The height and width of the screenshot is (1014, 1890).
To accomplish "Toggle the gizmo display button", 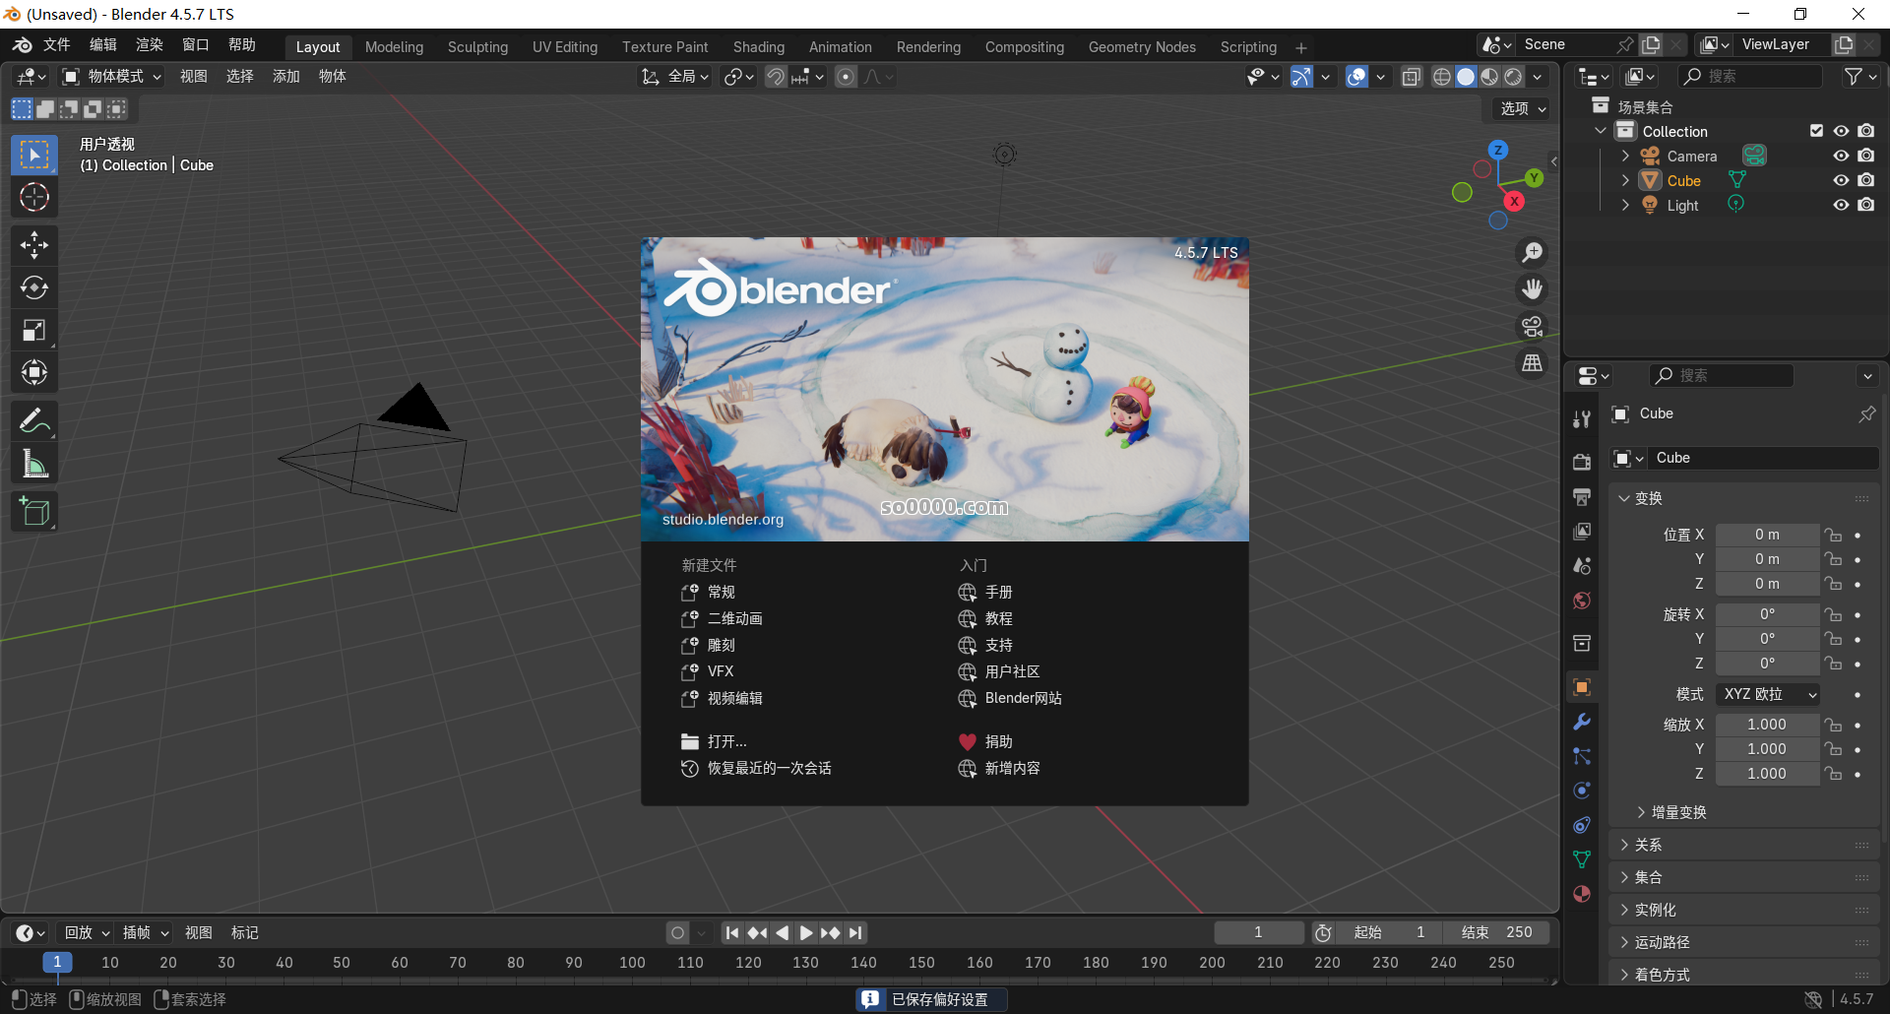I will click(1301, 77).
